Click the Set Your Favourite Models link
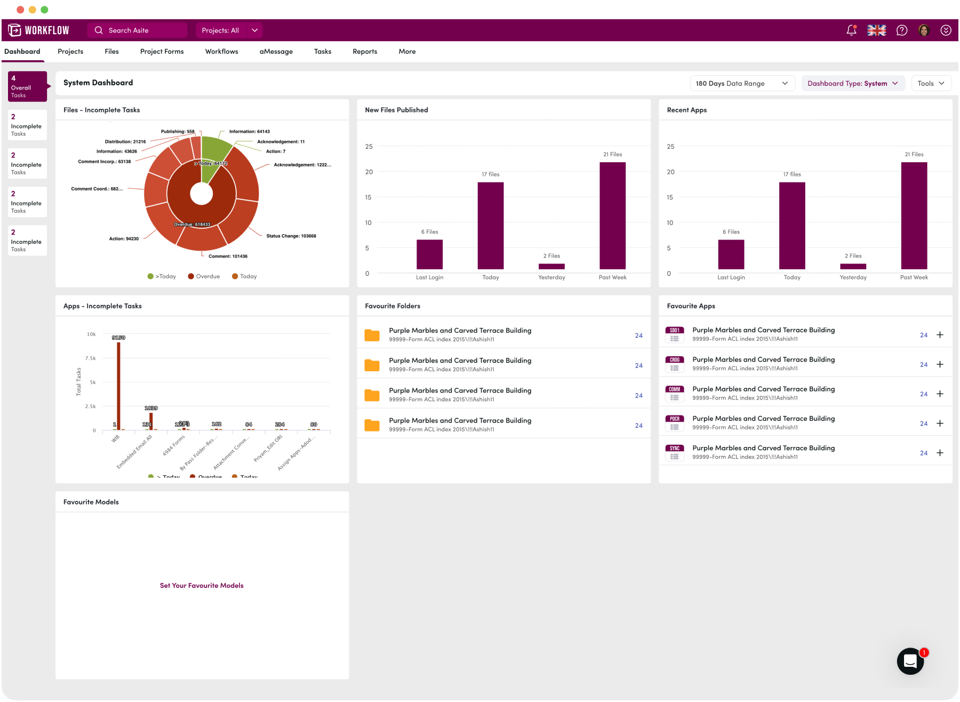960x702 pixels. coord(202,585)
